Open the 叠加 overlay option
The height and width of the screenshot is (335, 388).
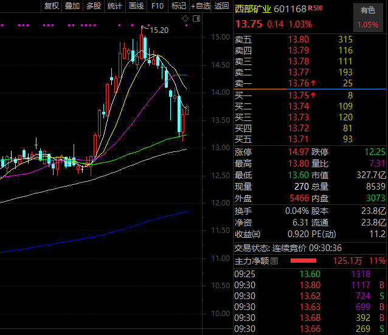72,6
